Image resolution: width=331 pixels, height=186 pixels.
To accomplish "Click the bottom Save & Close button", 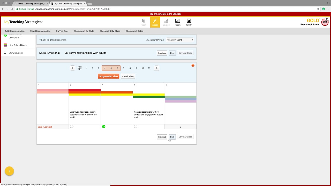I will [185, 137].
